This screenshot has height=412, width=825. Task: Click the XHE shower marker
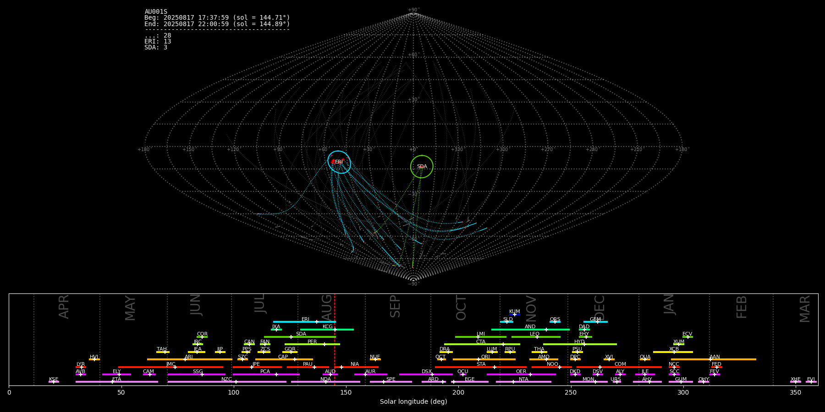pyautogui.click(x=796, y=382)
